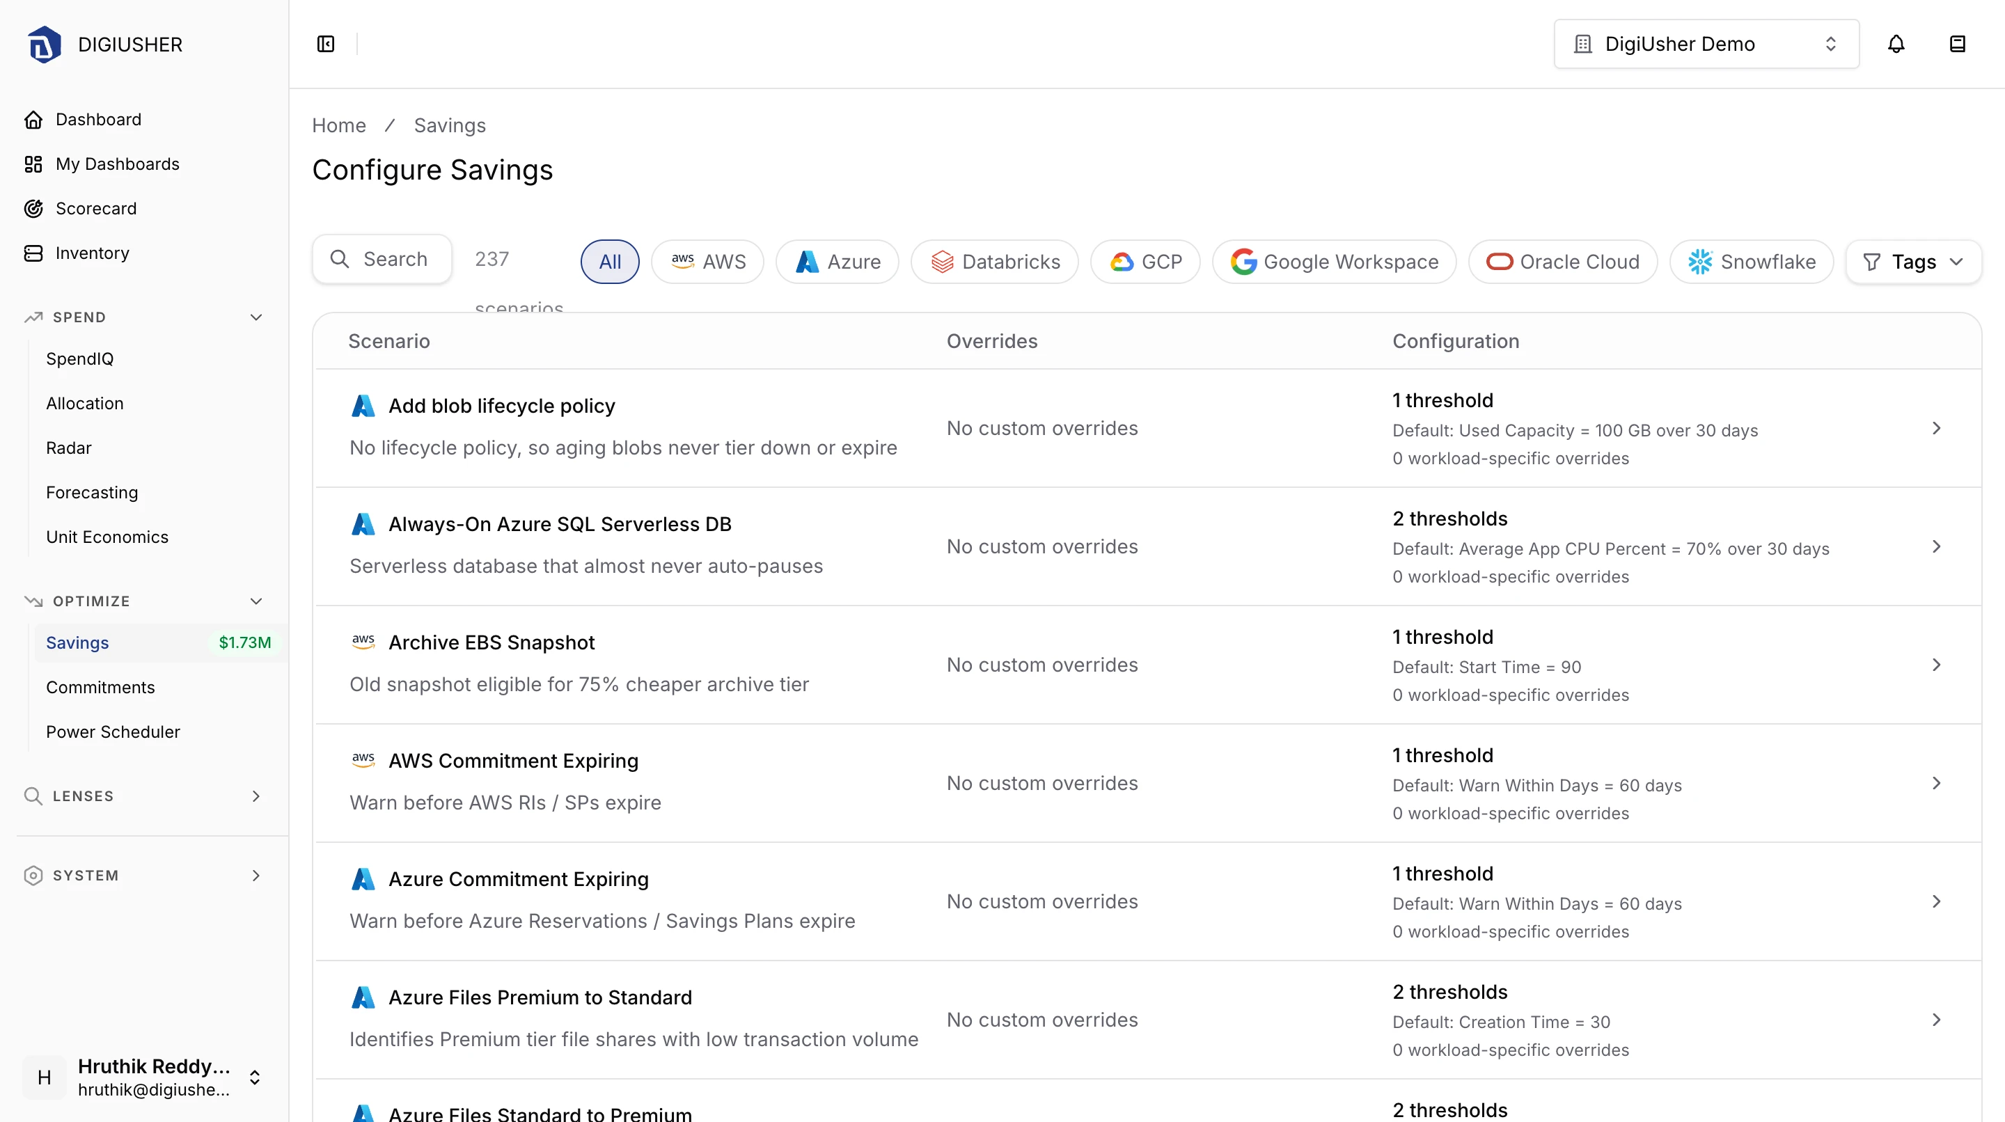Open the DigiUsher Demo organization dropdown

click(1706, 45)
